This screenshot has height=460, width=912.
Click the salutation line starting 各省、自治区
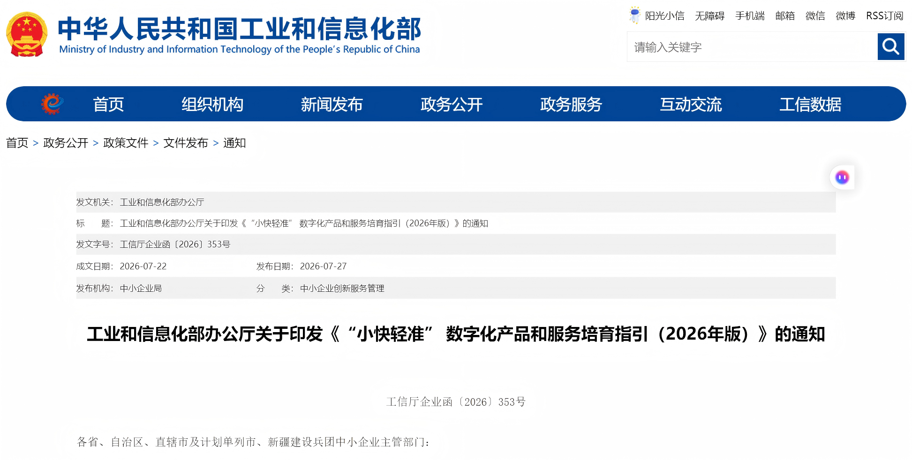point(253,442)
